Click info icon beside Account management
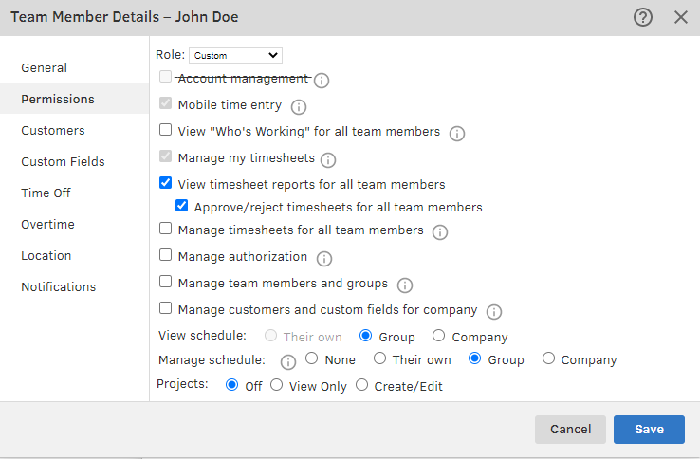Viewport: 700px width, 459px height. 321,81
